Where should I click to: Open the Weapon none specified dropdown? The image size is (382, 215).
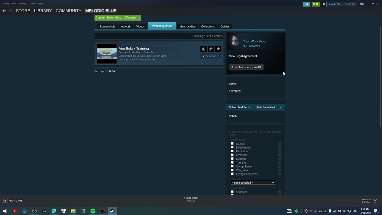click(253, 182)
